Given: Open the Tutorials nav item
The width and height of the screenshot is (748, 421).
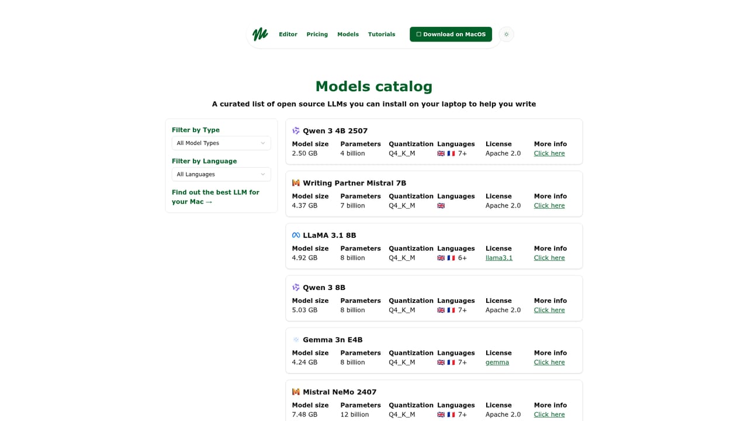Looking at the screenshot, I should [382, 34].
